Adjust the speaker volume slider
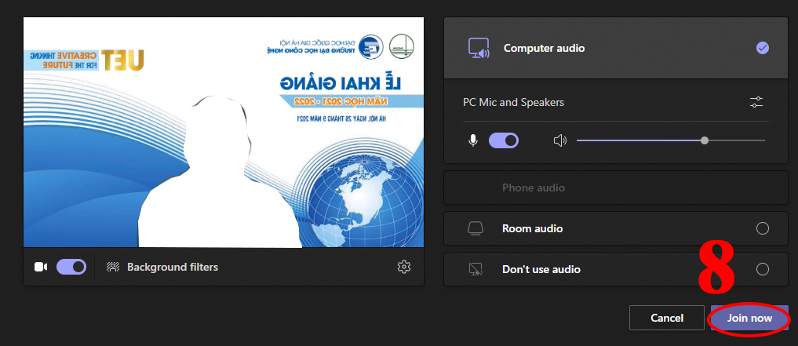Screen dimensions: 798x346 [x=704, y=140]
